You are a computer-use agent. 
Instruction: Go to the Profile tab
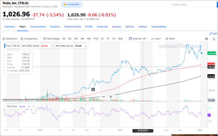click(89, 27)
